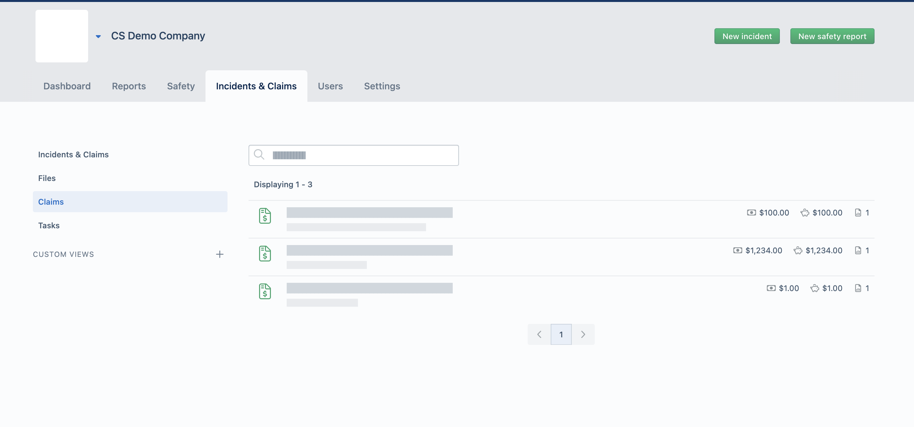The width and height of the screenshot is (914, 427).
Task: Go to next page with right chevron
Action: pos(583,334)
